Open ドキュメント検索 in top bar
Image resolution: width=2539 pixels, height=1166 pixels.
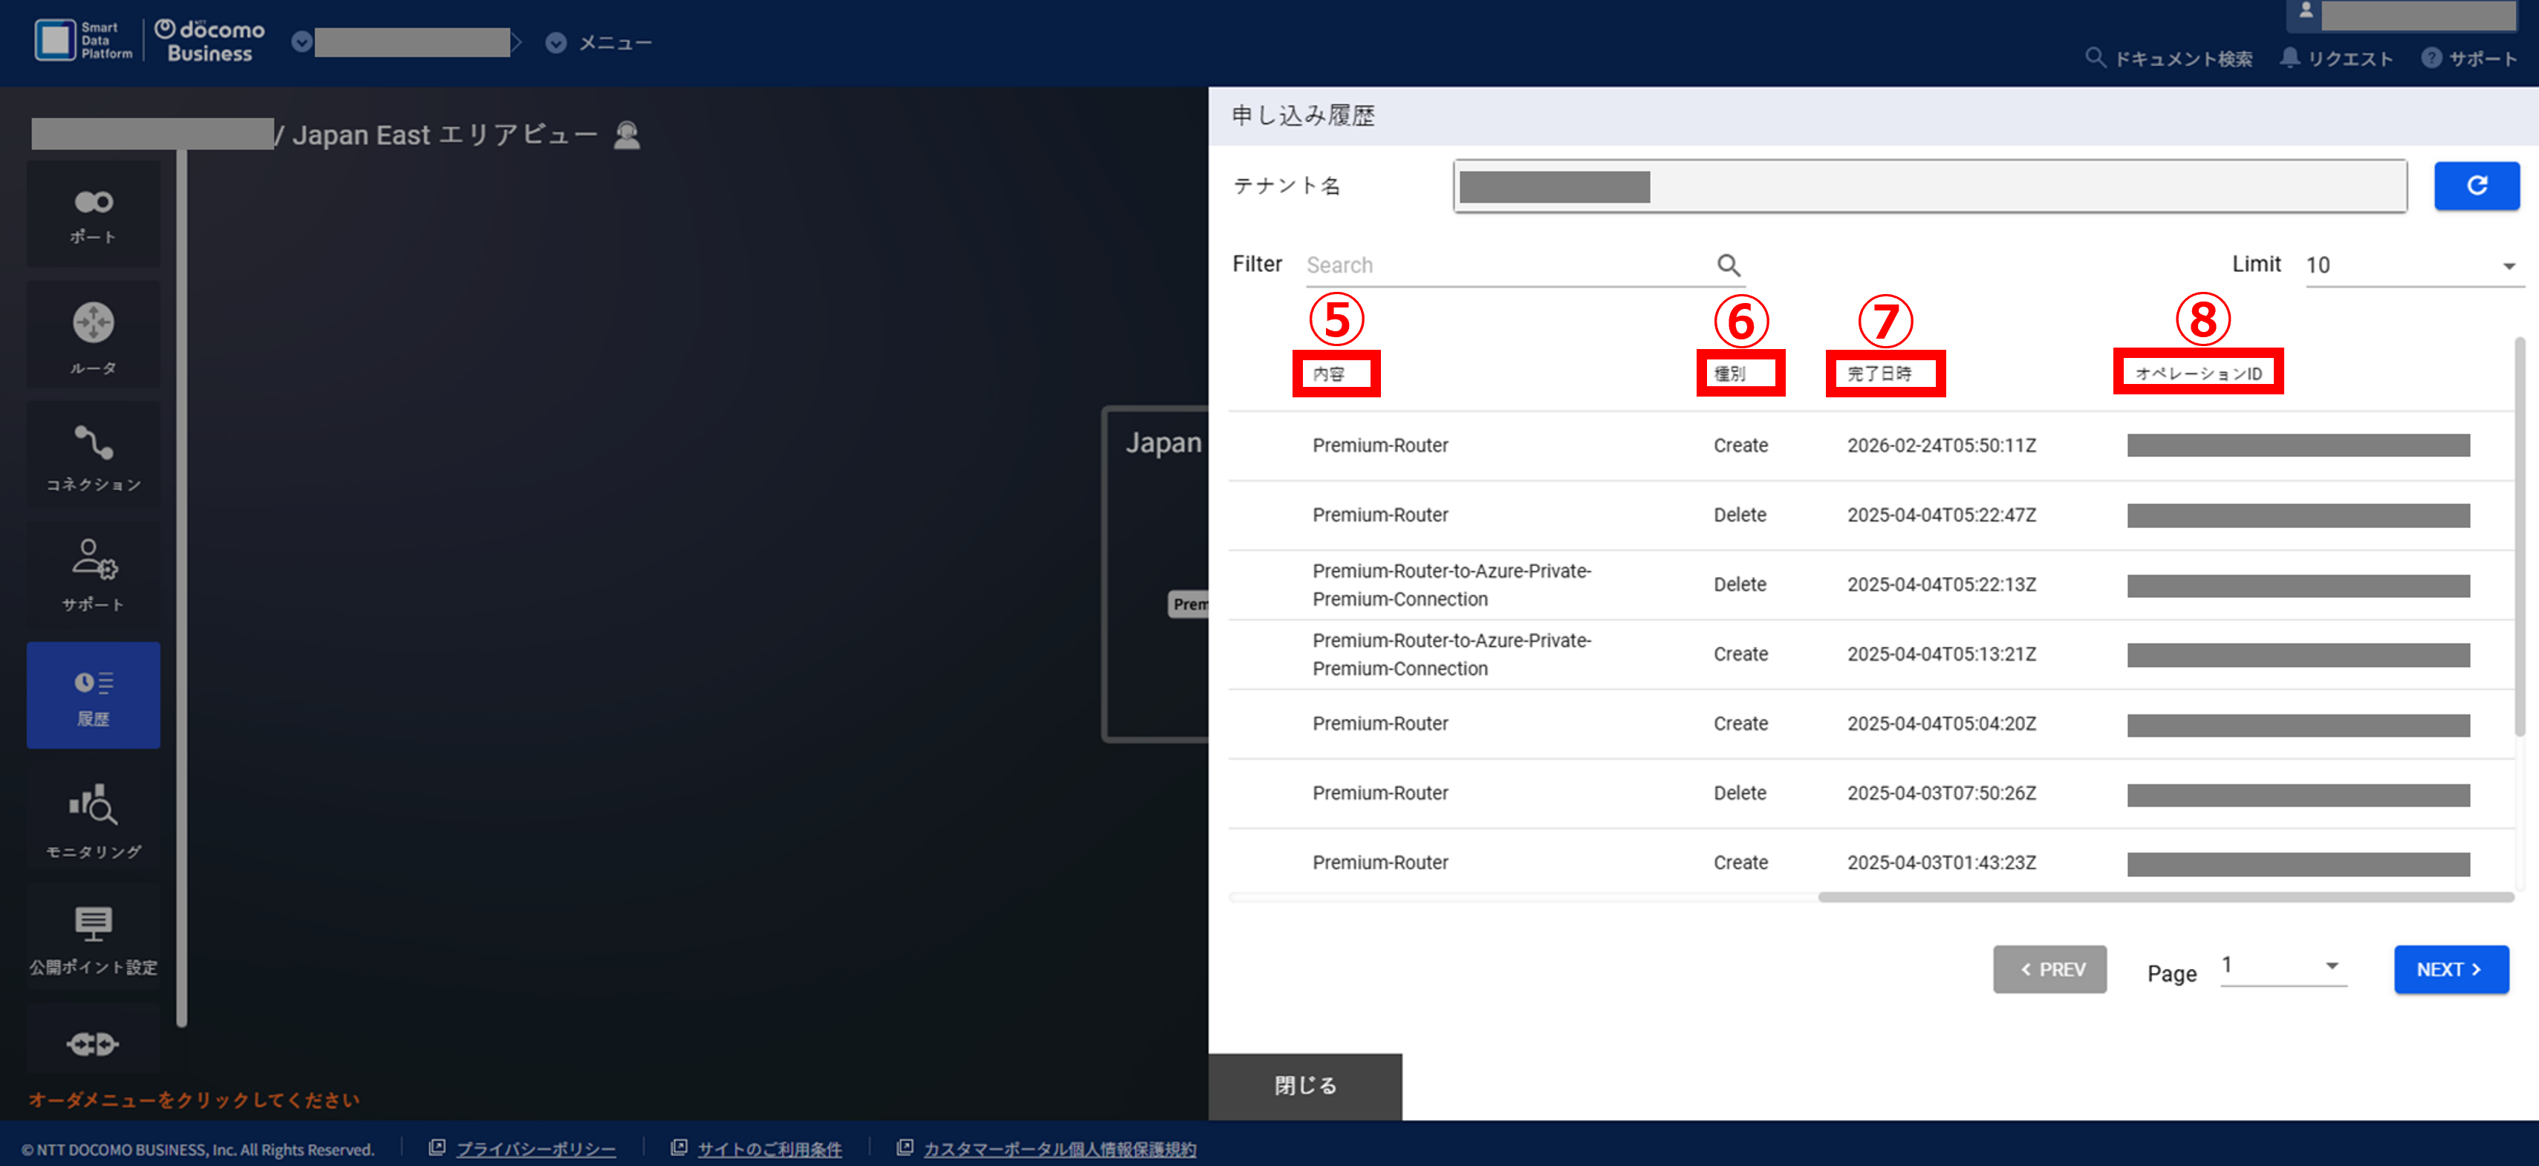[2168, 59]
